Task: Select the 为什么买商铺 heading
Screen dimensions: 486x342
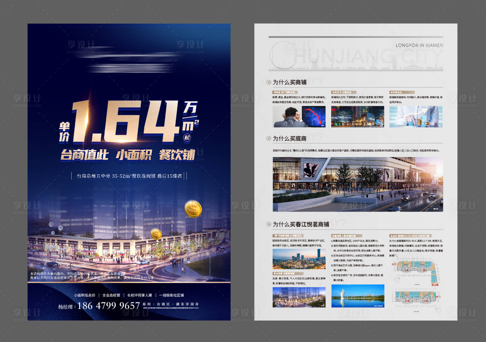Action: [290, 82]
